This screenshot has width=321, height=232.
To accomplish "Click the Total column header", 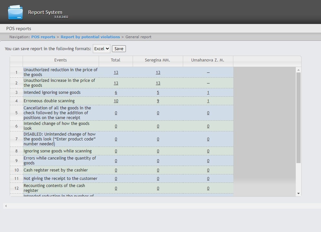I will point(116,60).
